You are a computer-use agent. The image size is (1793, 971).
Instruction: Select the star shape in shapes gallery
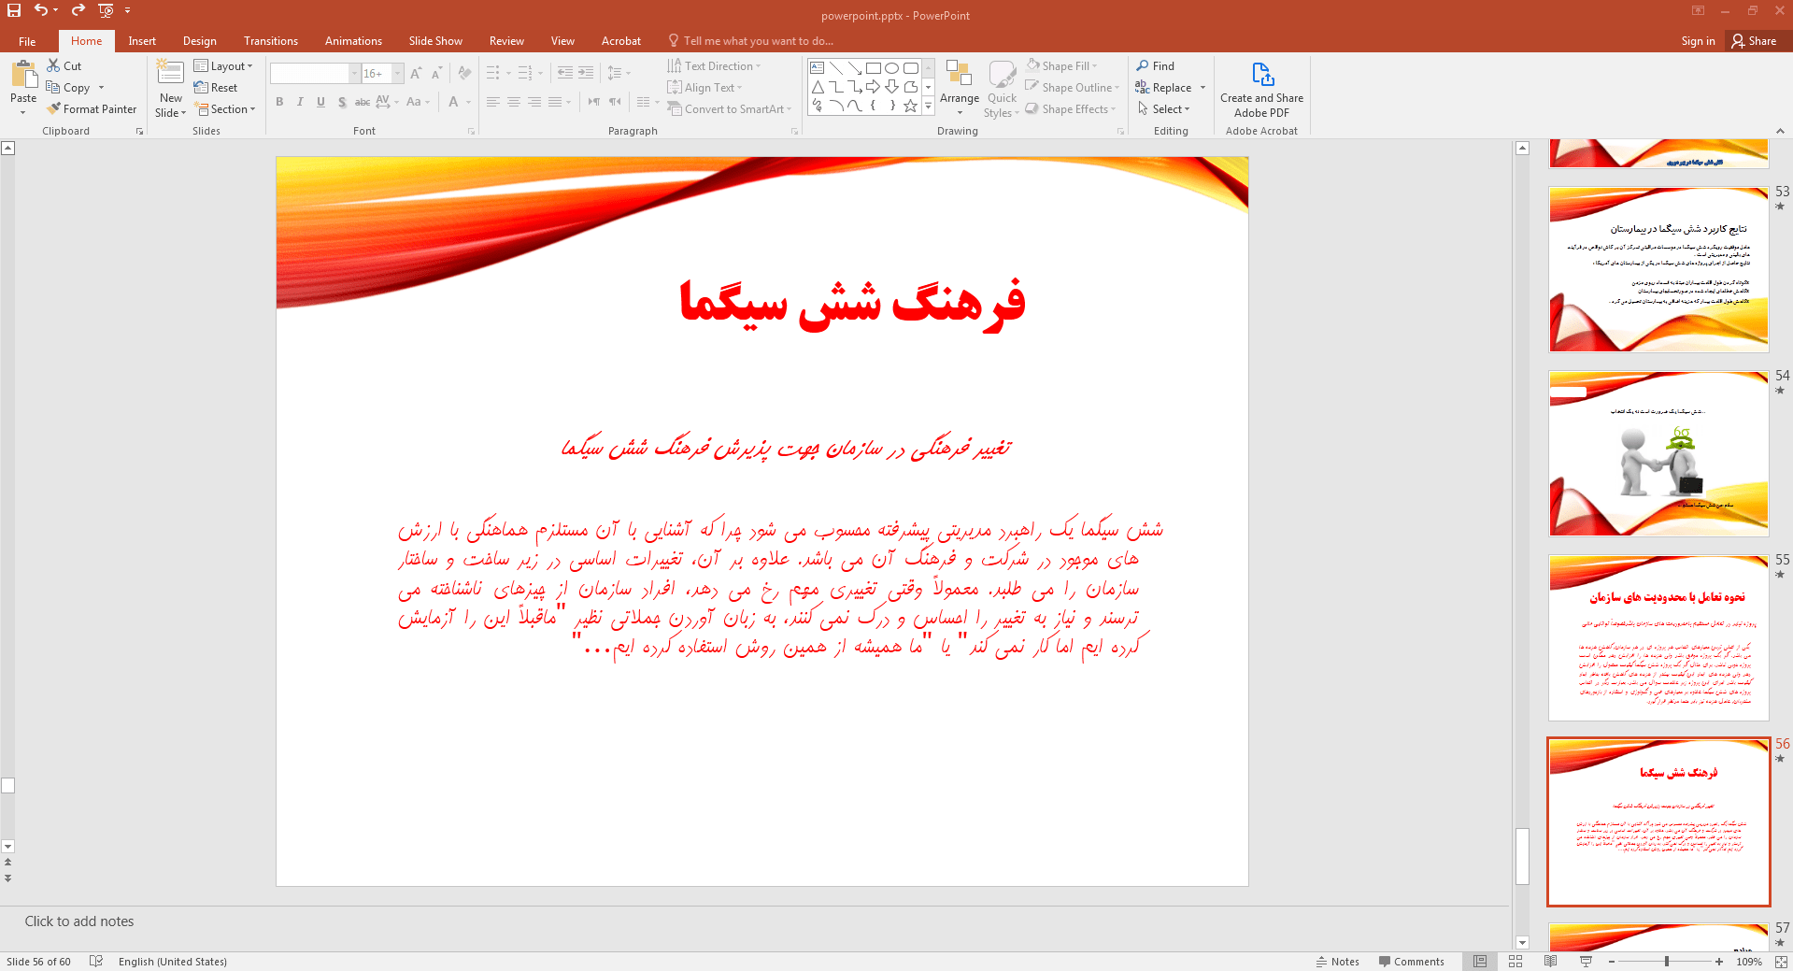tap(911, 106)
